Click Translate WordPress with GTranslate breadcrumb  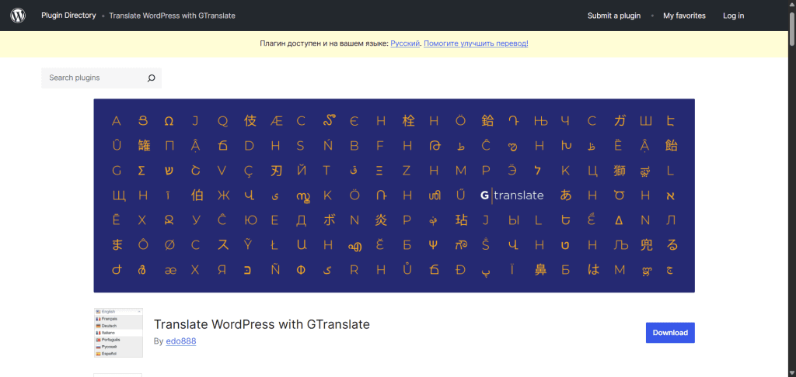172,16
